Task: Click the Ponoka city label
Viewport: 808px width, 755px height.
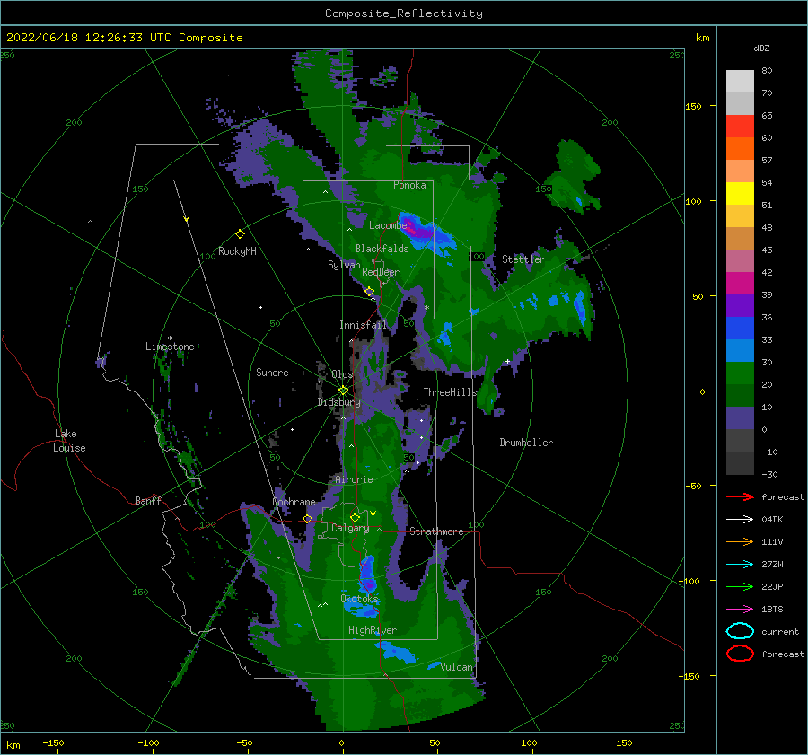Action: (x=409, y=185)
